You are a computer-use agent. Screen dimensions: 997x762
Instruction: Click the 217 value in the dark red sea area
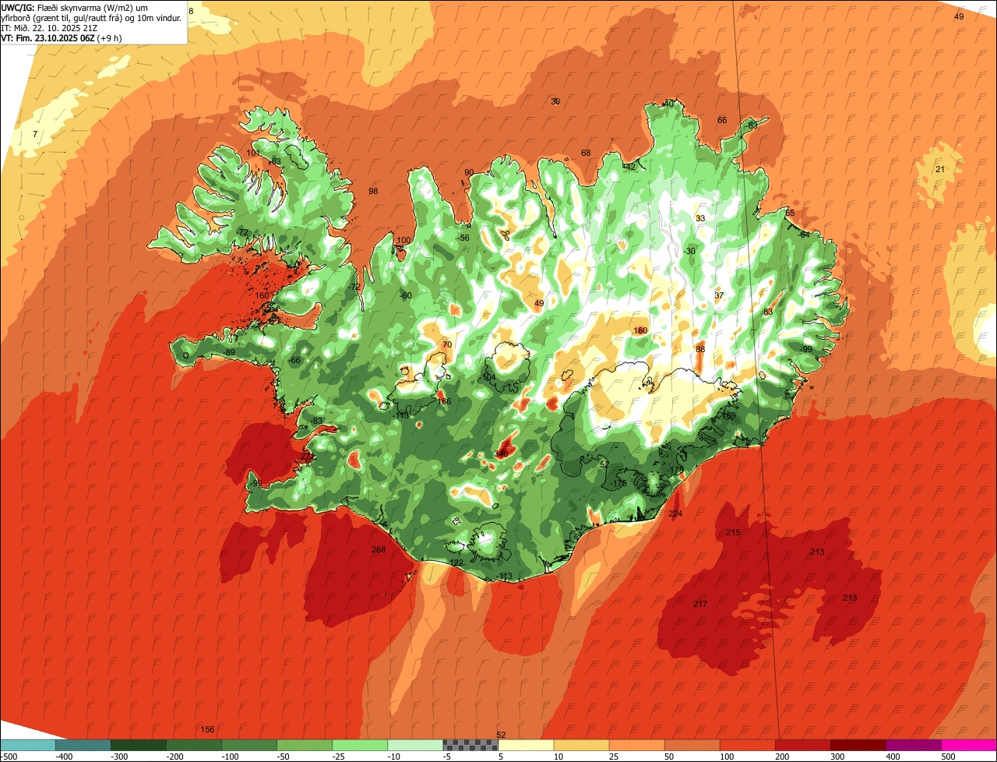pos(700,605)
